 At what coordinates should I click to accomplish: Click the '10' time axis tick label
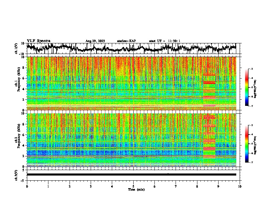[240, 186]
